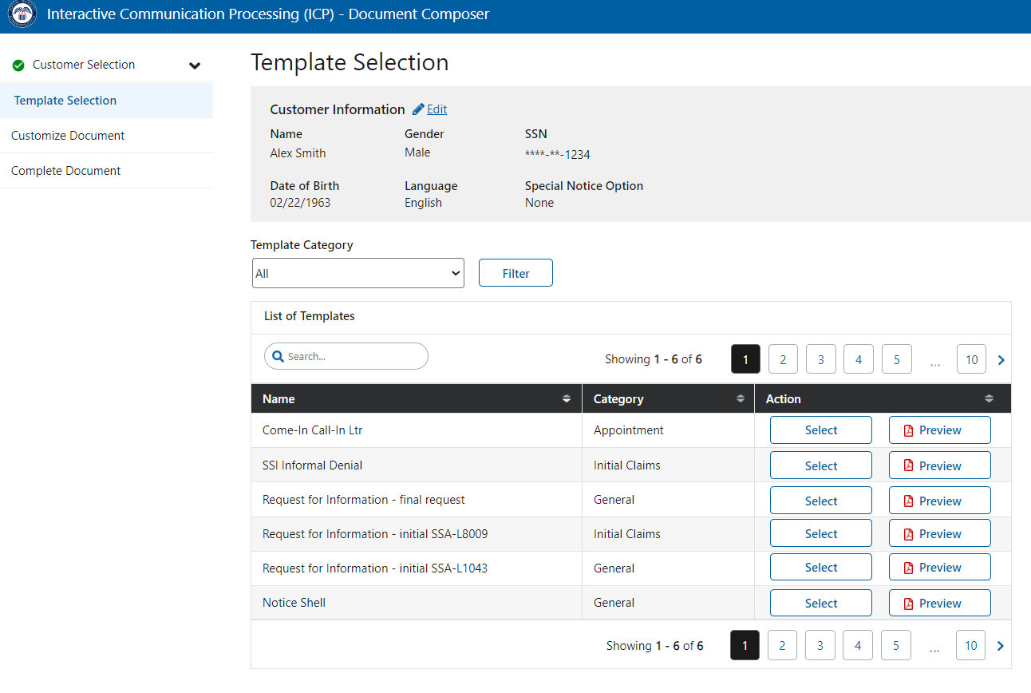Screen dimensions: 1031x693
Task: Open Customize Document step in sidebar
Action: pos(68,136)
